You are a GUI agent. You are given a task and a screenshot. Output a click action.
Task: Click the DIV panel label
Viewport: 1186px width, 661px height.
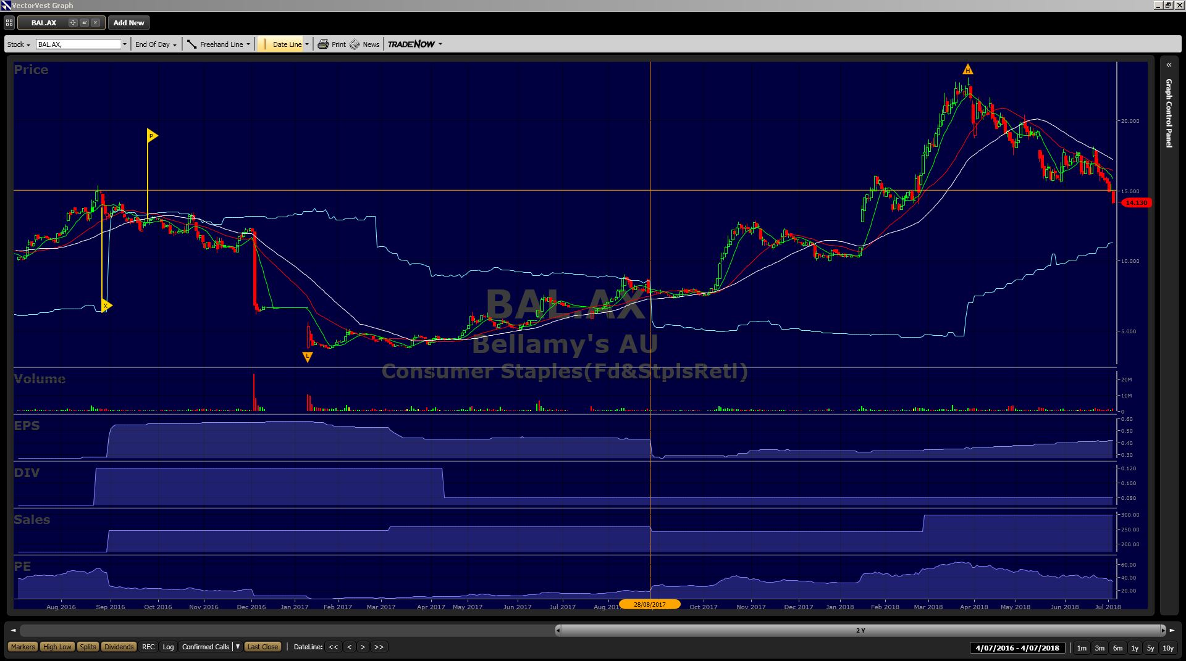point(27,473)
